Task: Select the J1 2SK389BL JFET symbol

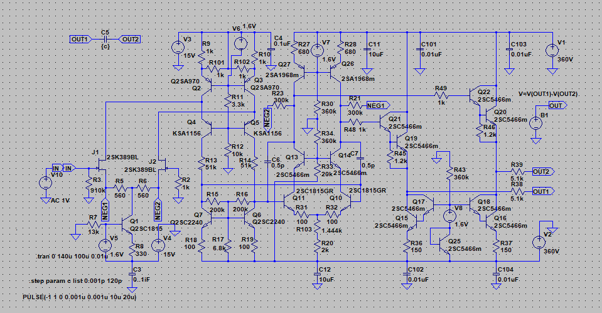Action: tap(99, 167)
